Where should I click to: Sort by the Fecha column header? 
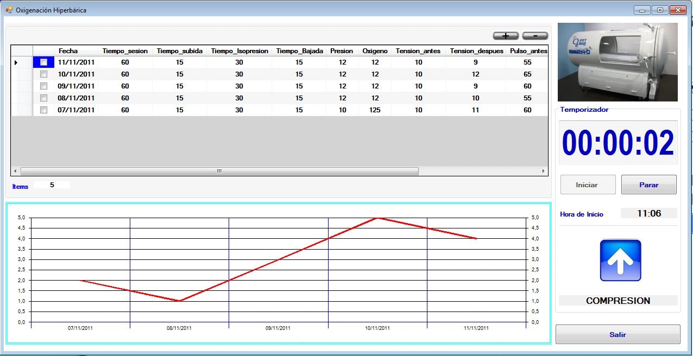pos(68,51)
